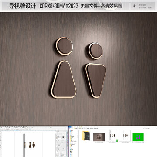Viewport: 157px width, 157px height.
Task: Open the first menu in CorelDRAW's menu bar
Action: click(1, 126)
